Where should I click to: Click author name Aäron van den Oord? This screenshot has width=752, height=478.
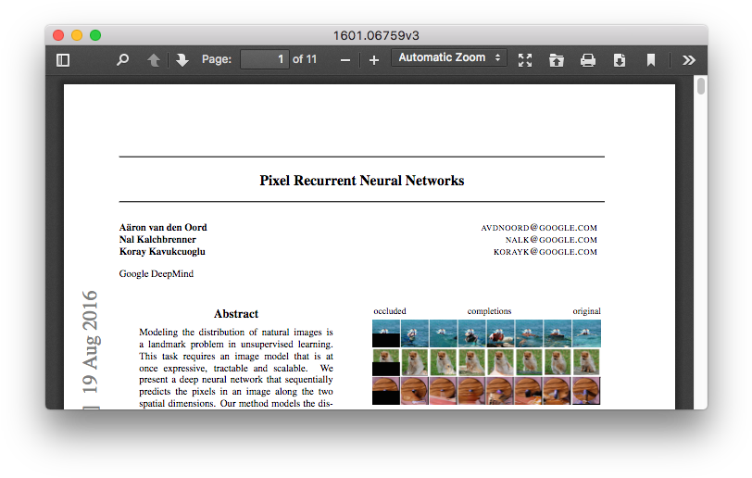[163, 228]
